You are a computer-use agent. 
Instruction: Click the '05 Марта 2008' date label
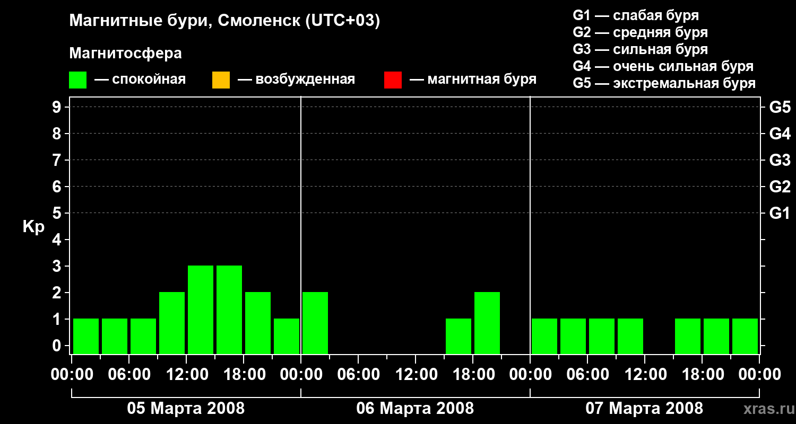(x=186, y=408)
